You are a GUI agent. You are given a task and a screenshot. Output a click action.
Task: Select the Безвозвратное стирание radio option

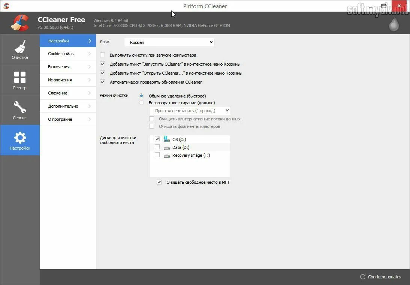point(141,103)
